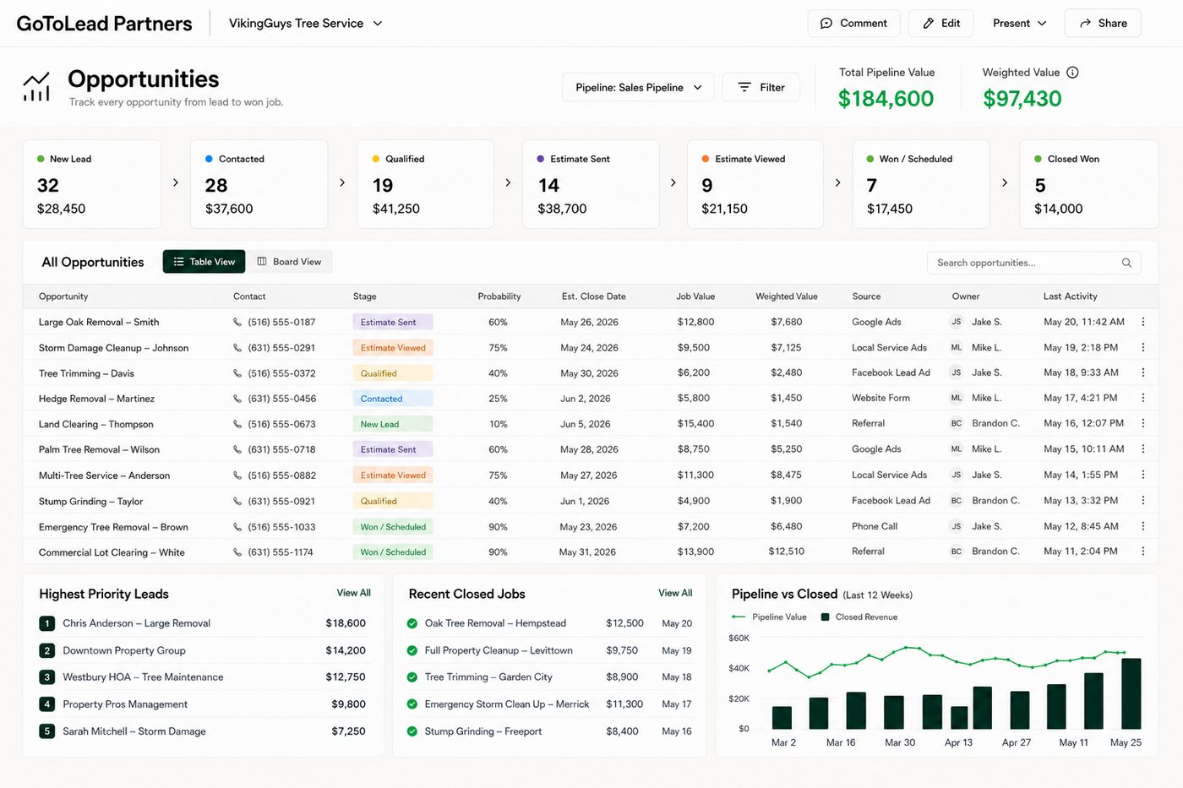The image size is (1183, 788).
Task: Click phone icon next to (631) 555-1174
Action: [x=237, y=552]
